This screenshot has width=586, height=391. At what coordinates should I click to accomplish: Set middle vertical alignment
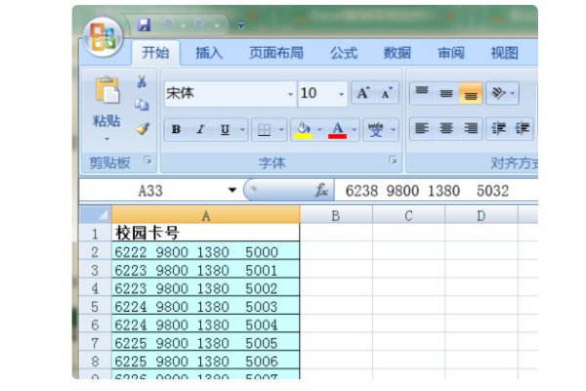(x=446, y=93)
